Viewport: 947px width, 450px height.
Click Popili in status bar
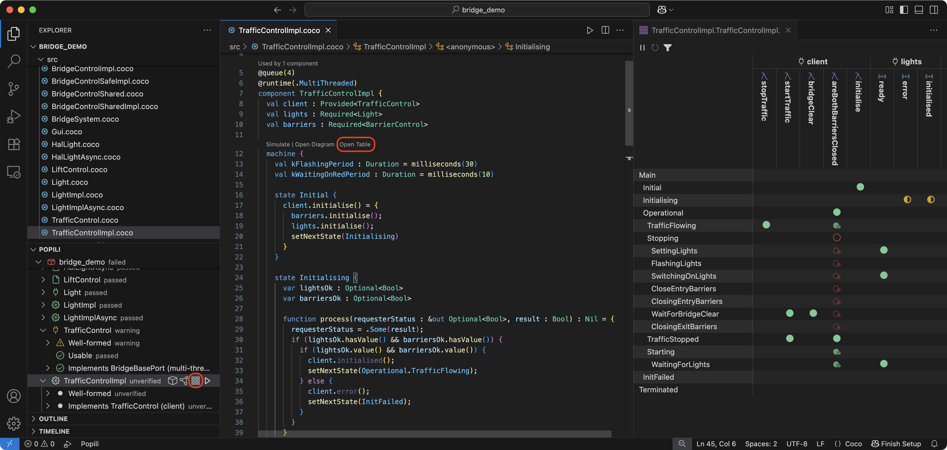click(x=90, y=444)
